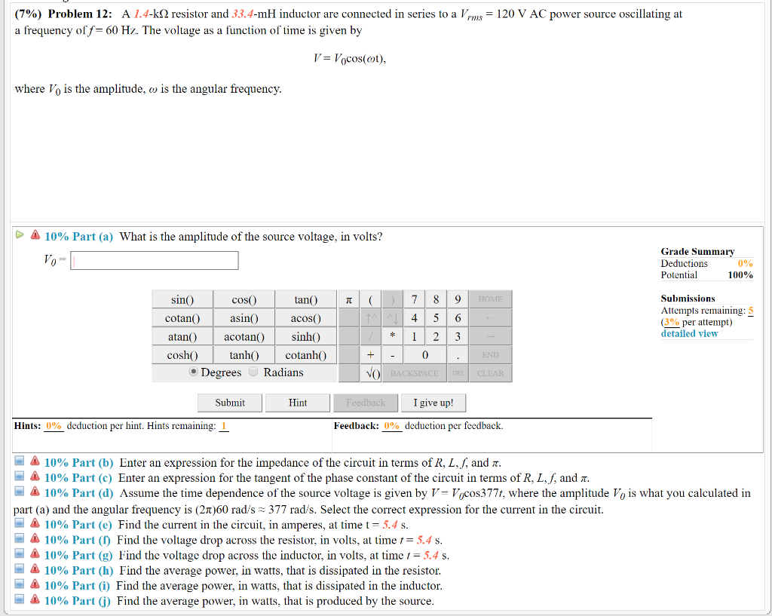The height and width of the screenshot is (616, 772).
Task: Click the I give up! button
Action: coord(433,403)
